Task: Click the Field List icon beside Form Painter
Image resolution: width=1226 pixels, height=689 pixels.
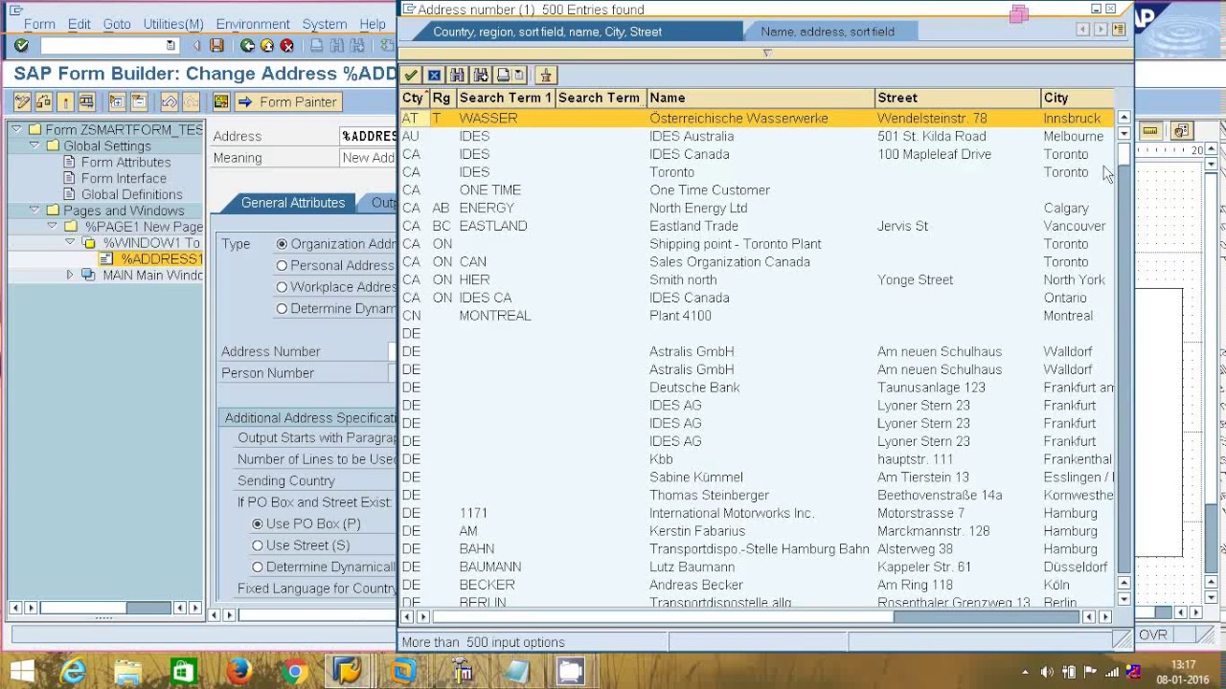Action: click(221, 101)
